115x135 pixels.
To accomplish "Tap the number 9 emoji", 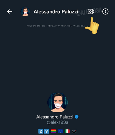I will 47,131.
